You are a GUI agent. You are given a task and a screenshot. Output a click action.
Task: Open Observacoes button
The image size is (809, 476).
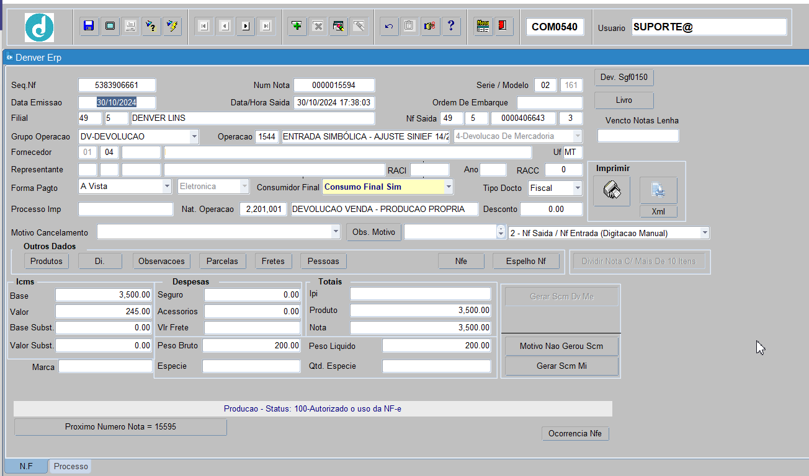[x=161, y=261]
